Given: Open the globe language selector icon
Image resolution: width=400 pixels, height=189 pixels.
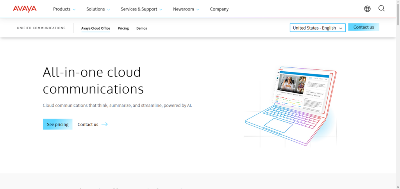Looking at the screenshot, I should (x=367, y=9).
